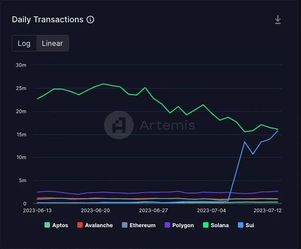Viewport: 301px width, 249px height.
Task: Toggle the Aptos series in legend
Action: coord(56,225)
